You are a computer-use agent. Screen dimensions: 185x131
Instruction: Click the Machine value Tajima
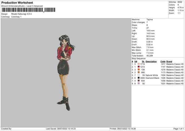tap(150, 19)
